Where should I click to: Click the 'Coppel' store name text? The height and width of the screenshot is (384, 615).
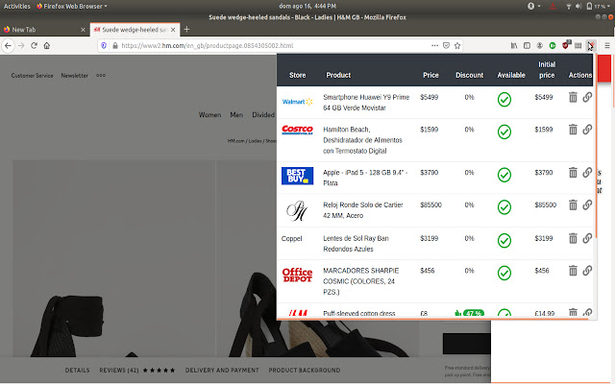291,239
